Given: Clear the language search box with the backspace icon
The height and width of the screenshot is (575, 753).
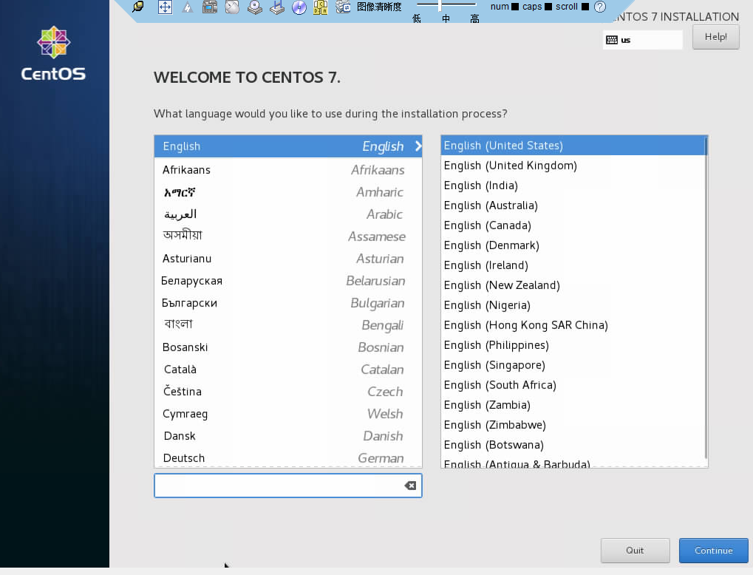Looking at the screenshot, I should [410, 486].
